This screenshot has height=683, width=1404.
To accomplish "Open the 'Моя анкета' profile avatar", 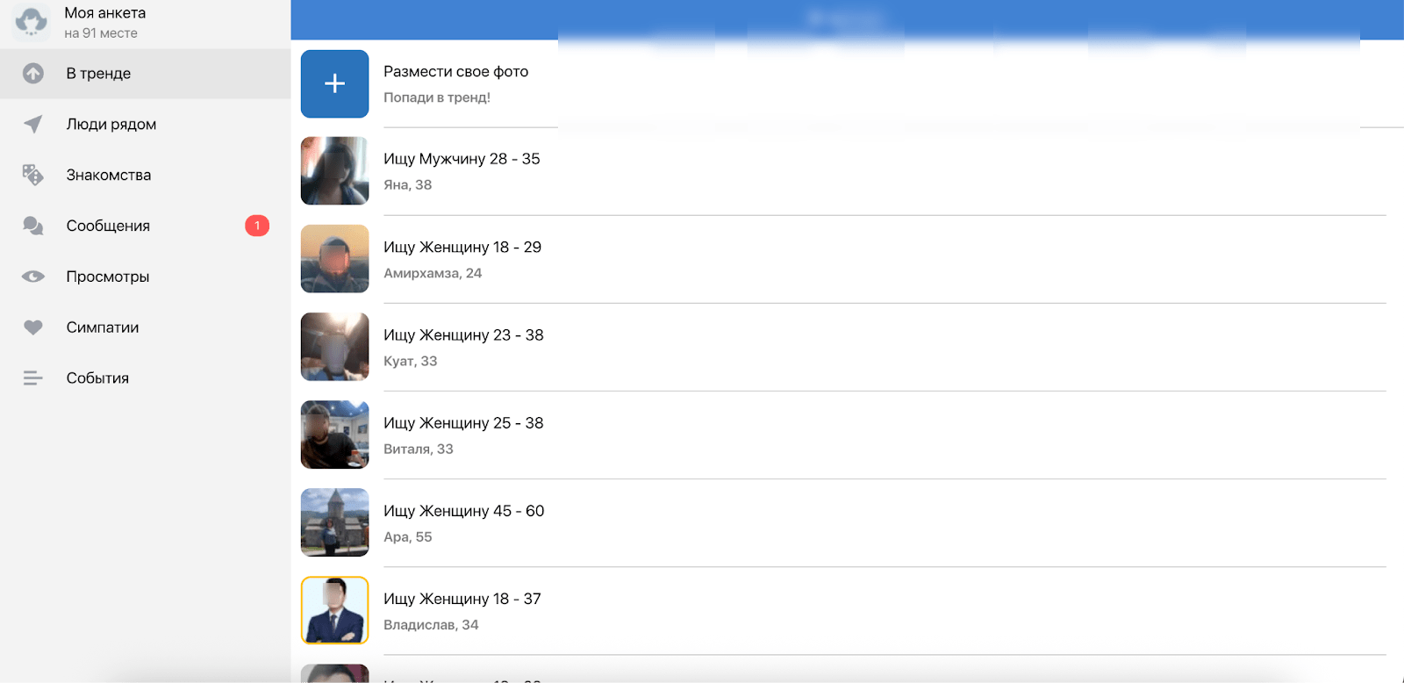I will click(32, 23).
